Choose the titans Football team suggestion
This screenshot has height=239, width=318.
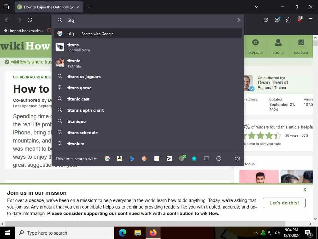(148, 47)
